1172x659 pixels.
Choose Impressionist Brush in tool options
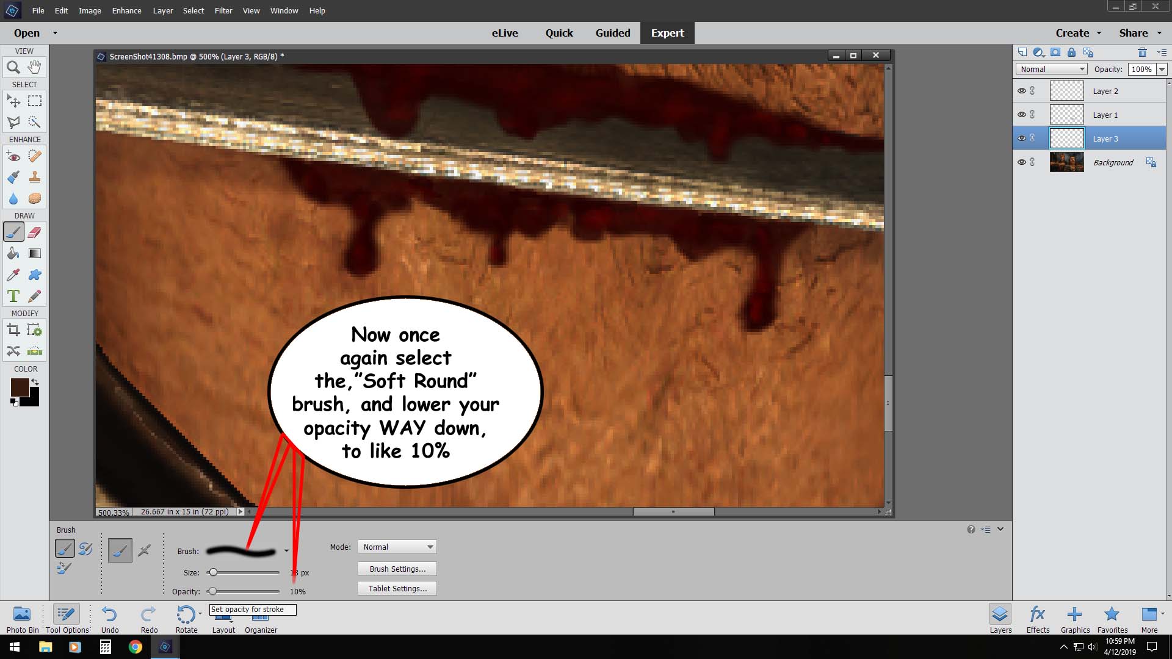85,549
